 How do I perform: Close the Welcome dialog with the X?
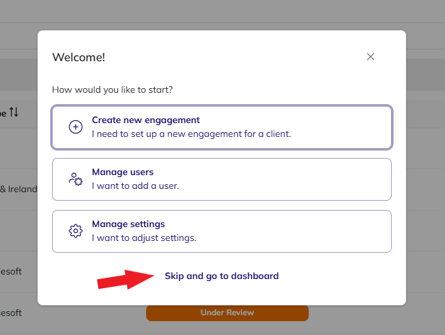371,57
